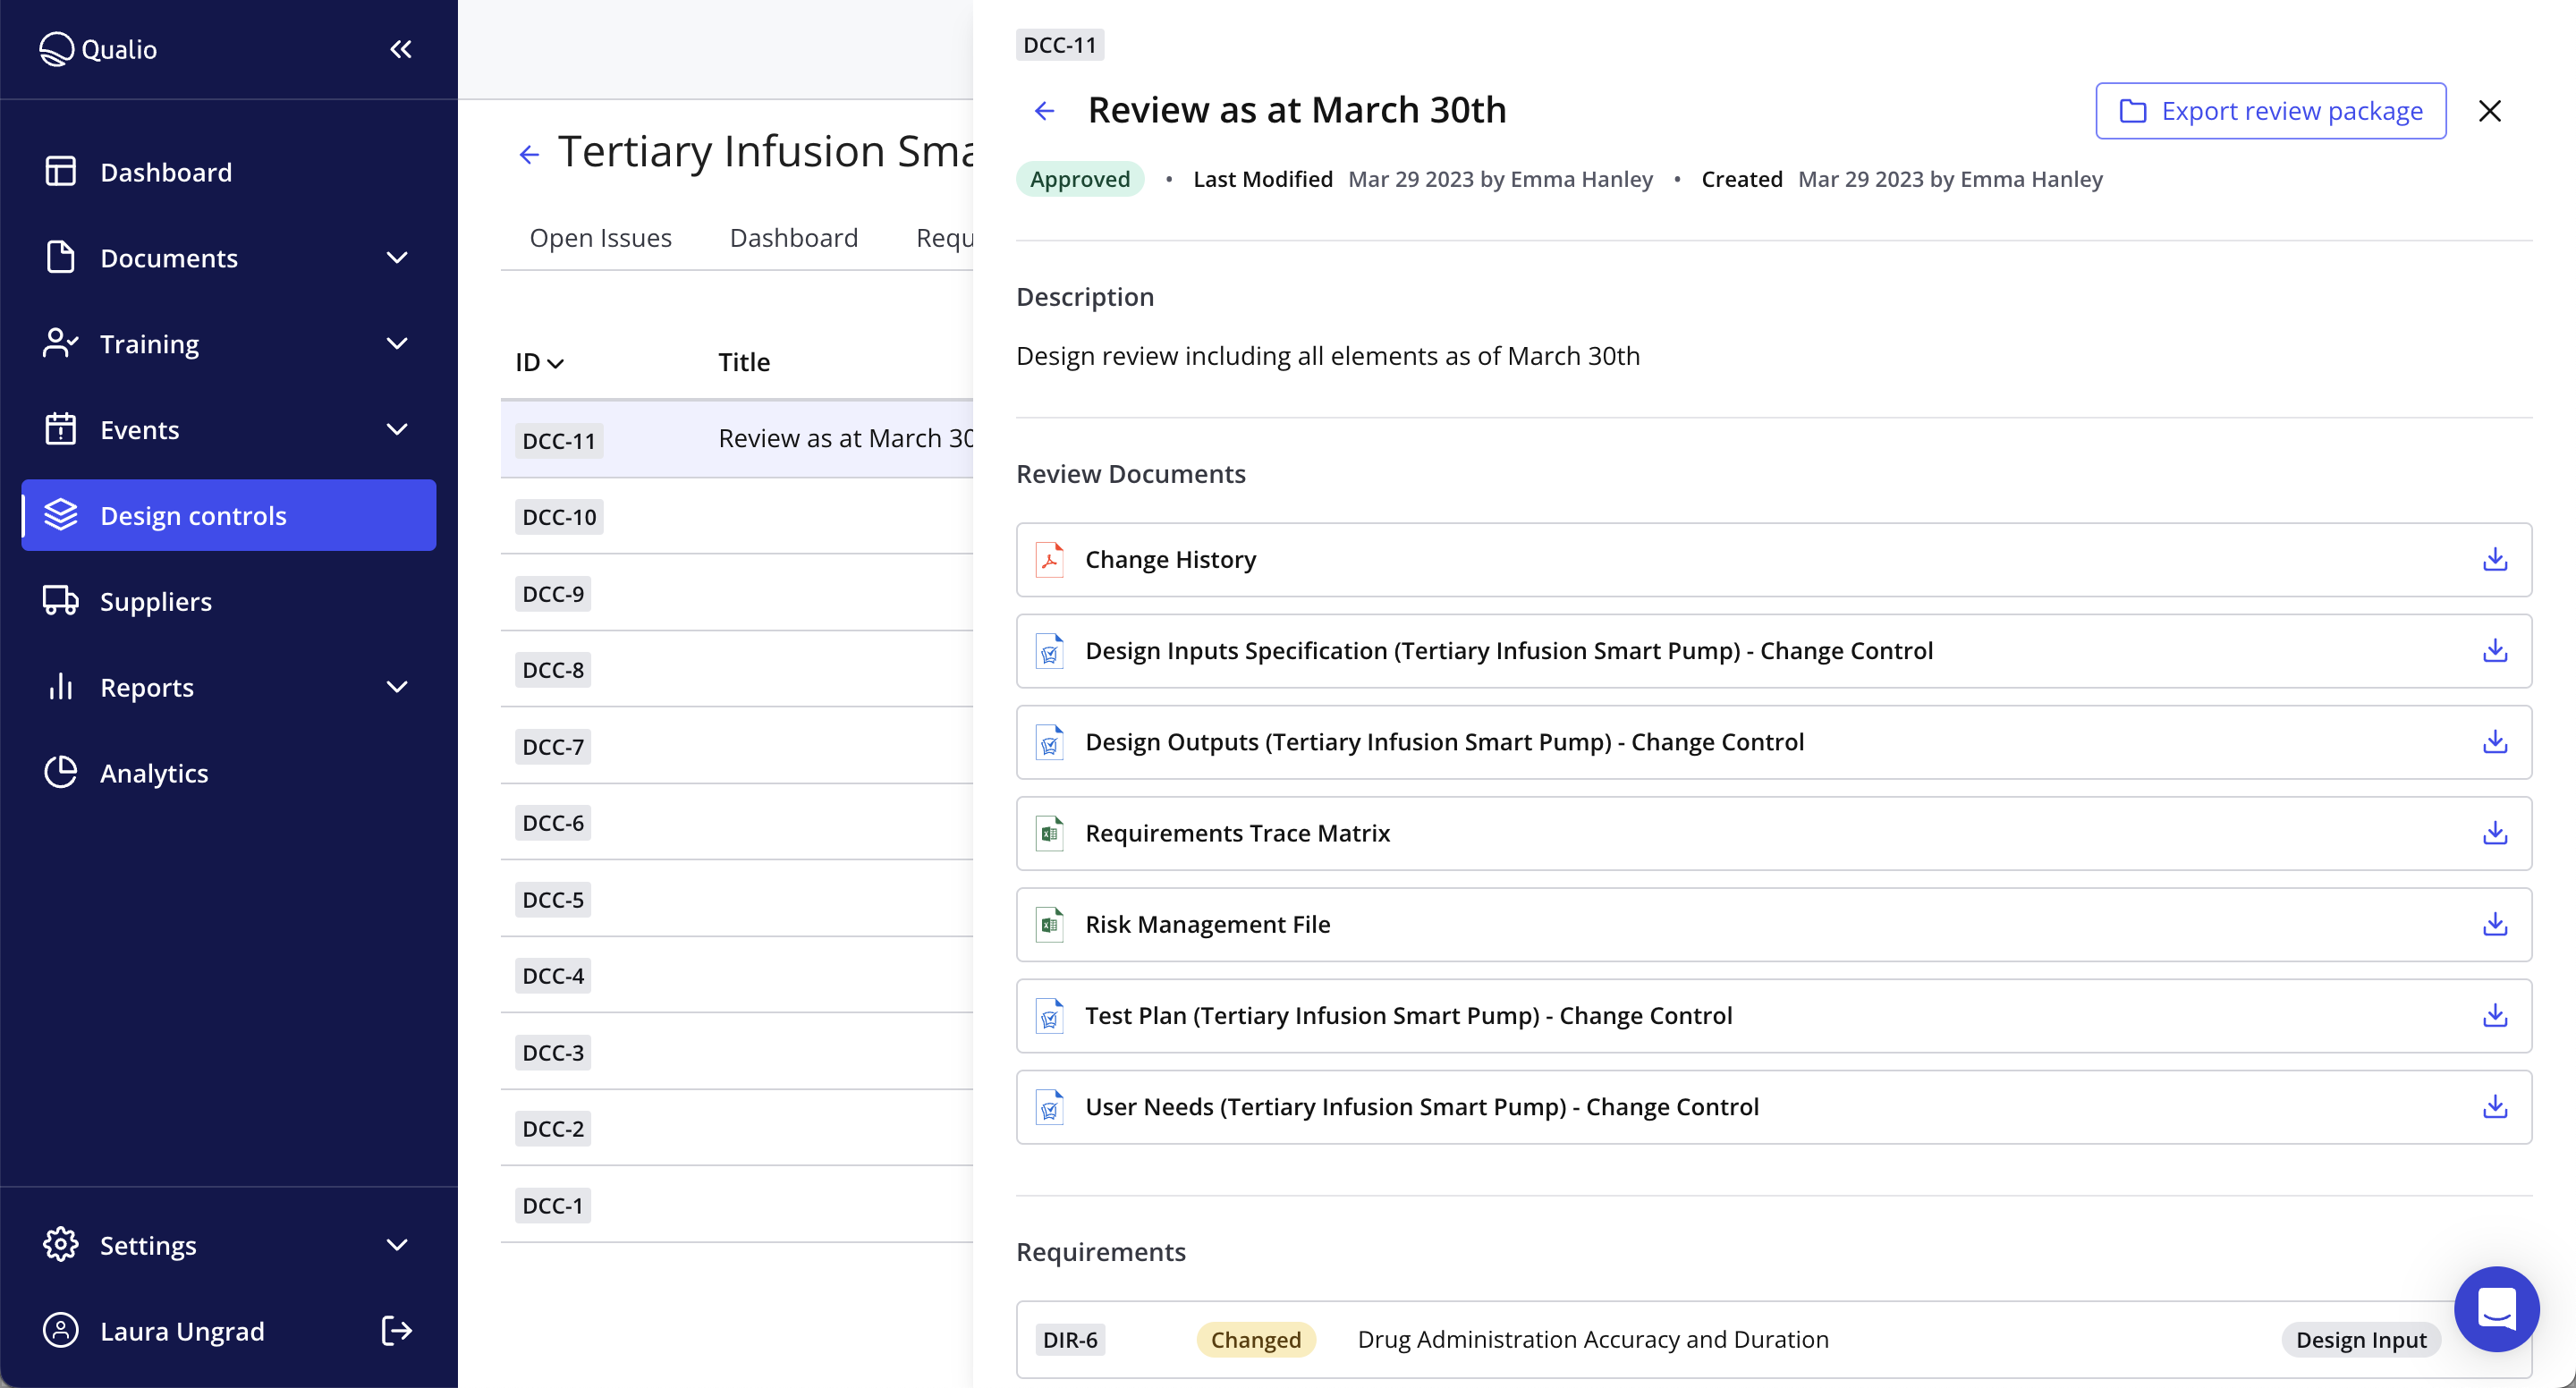Screen dimensions: 2576x1388
Task: Sort the table by the ID column
Action: click(x=539, y=362)
